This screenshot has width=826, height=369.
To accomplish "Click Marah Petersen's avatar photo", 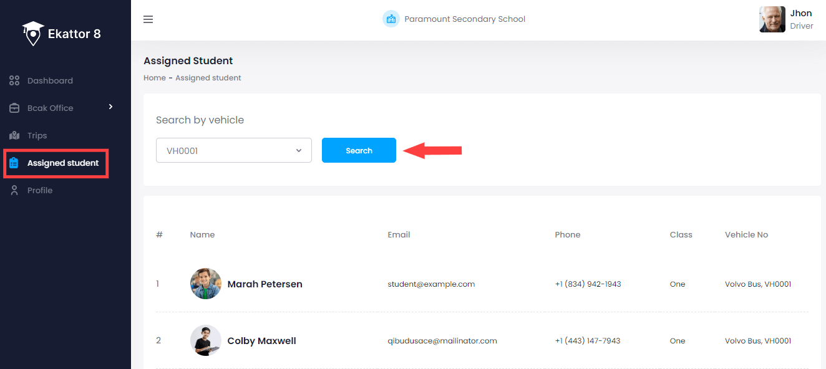I will (x=206, y=284).
